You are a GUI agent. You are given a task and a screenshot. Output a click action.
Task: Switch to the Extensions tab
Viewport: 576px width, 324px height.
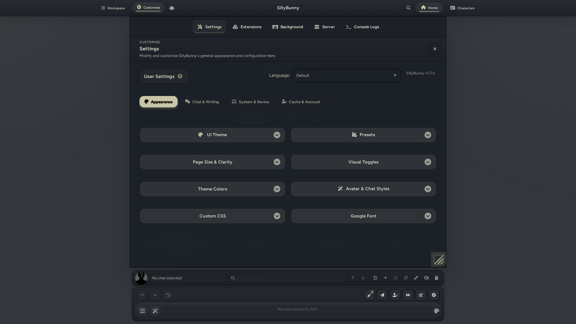click(x=247, y=27)
